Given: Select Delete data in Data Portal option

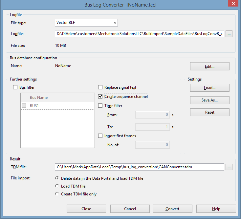Looking at the screenshot, I should tap(57, 178).
